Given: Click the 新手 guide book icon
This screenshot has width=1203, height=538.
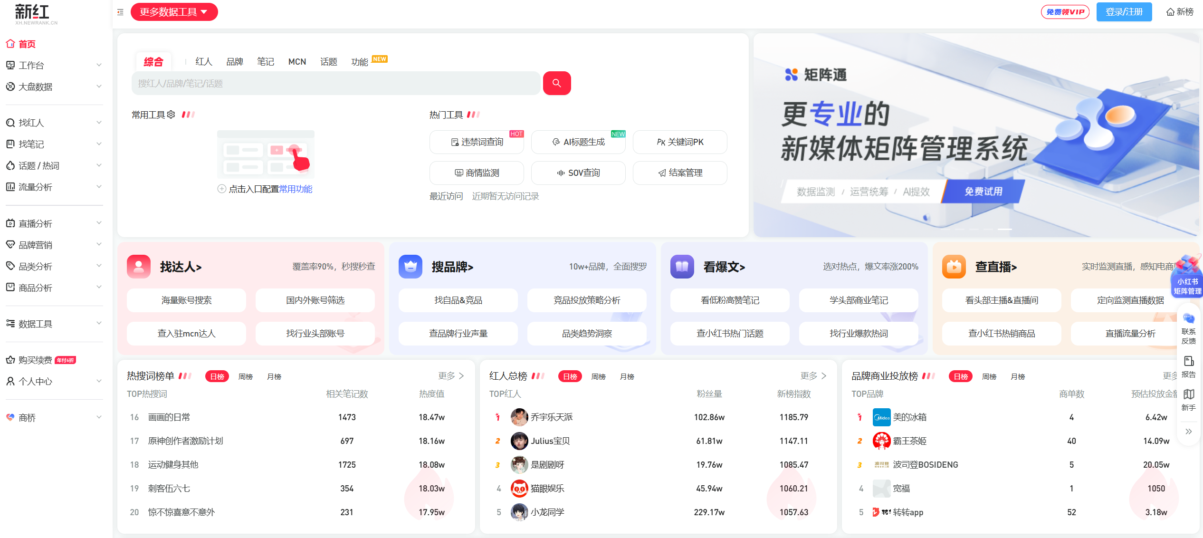Looking at the screenshot, I should [1188, 394].
